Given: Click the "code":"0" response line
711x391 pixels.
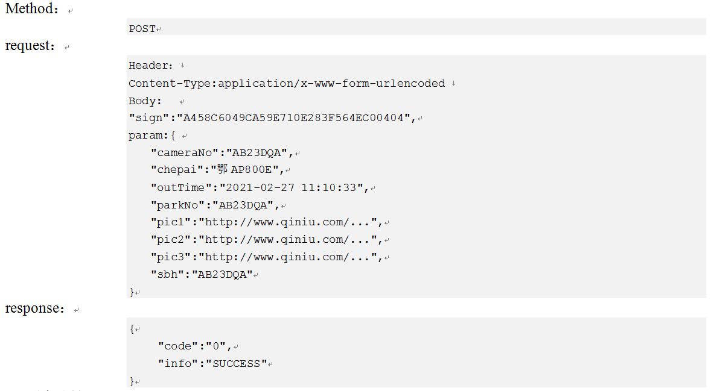Looking at the screenshot, I should tap(195, 346).
